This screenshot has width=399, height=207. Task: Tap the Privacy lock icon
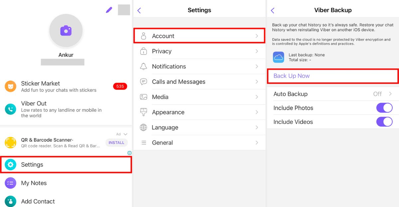(143, 51)
